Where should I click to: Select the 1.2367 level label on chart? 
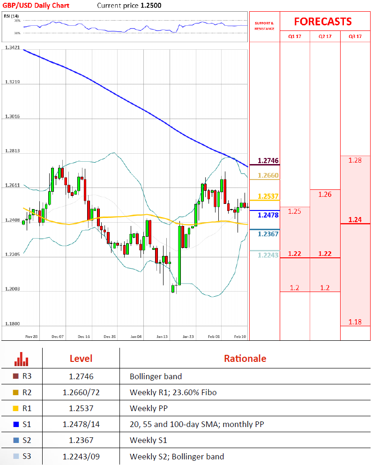click(x=269, y=234)
